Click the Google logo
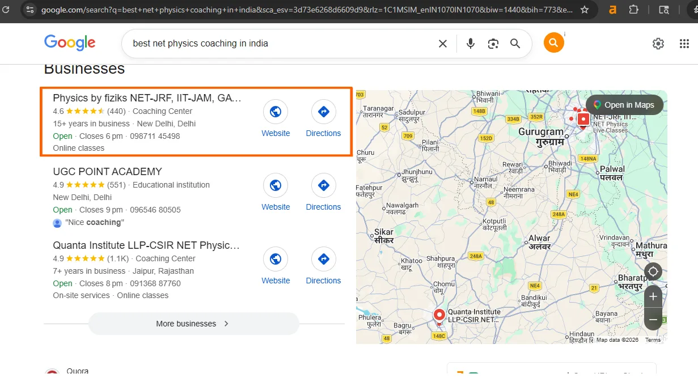The height and width of the screenshot is (378, 698). tap(70, 43)
